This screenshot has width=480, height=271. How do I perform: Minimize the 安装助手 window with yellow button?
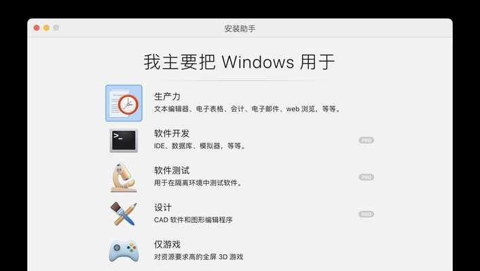coord(46,28)
